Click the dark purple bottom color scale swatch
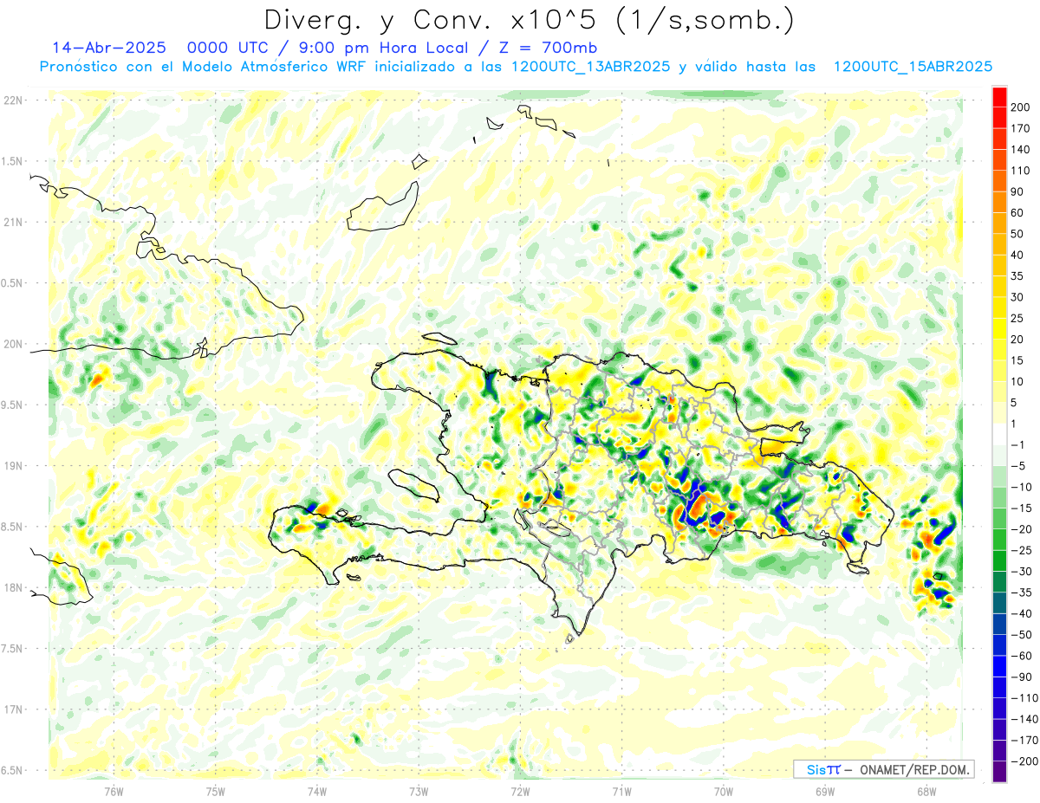1040x803 pixels. pos(1000,772)
